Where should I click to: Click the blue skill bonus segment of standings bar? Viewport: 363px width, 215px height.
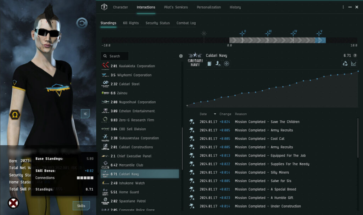coord(320,40)
